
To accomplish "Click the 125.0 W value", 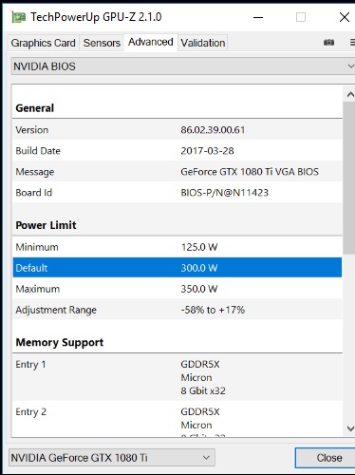I will pyautogui.click(x=199, y=247).
